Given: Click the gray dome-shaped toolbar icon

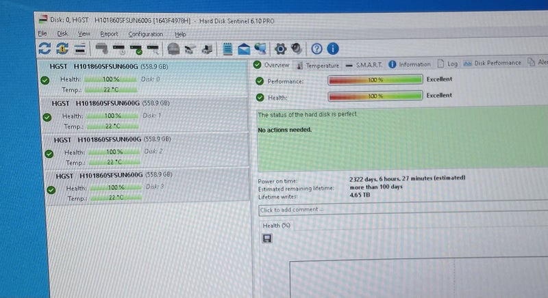Looking at the screenshot, I should click(x=173, y=49).
